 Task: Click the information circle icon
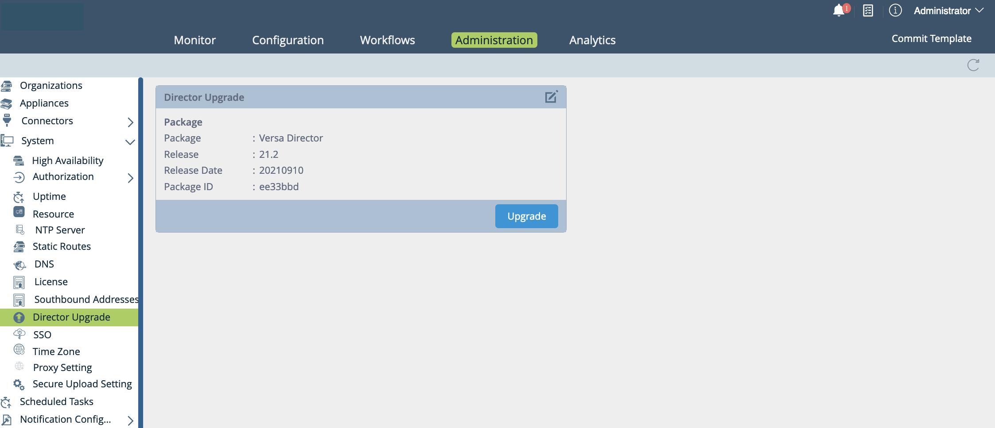coord(895,10)
